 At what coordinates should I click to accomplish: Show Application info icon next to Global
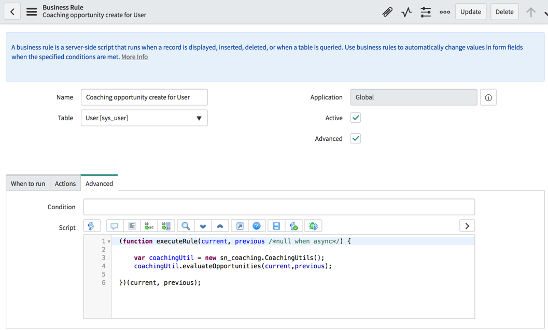(x=488, y=97)
